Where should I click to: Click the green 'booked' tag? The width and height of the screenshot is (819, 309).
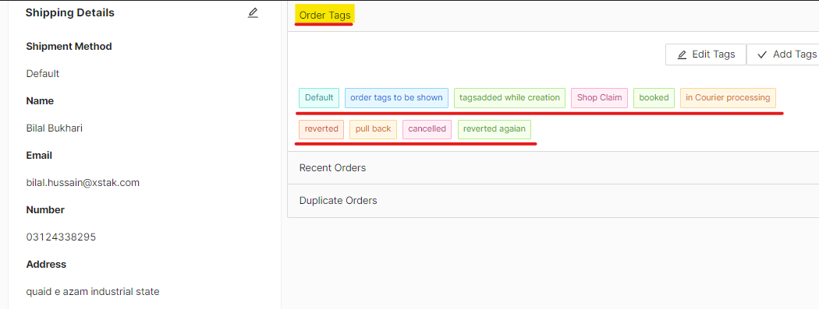point(654,98)
